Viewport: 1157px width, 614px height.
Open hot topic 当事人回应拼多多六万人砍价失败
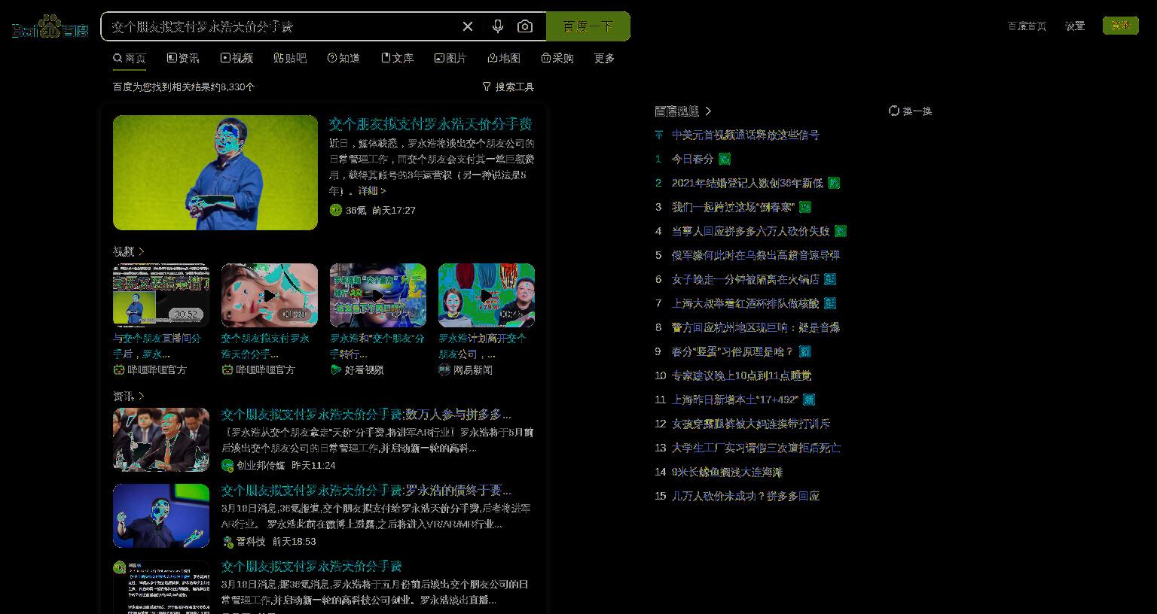point(750,231)
